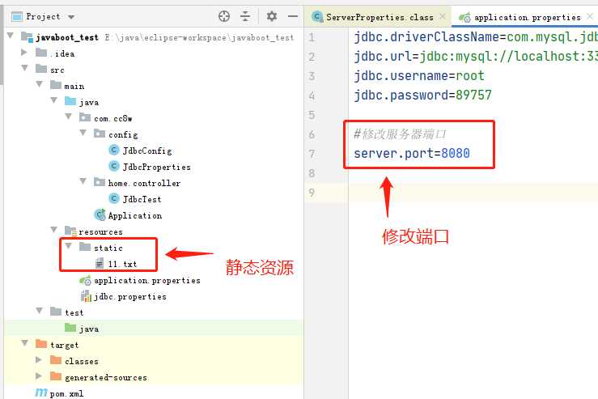Screen dimensions: 598x399
Task: Click the jdbc.username=root line in editor
Action: tap(418, 76)
